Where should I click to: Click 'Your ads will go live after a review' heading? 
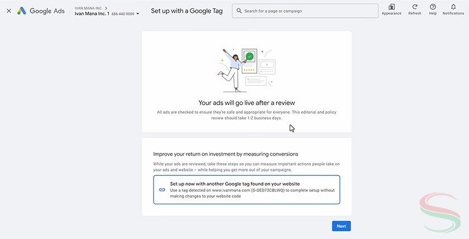246,103
